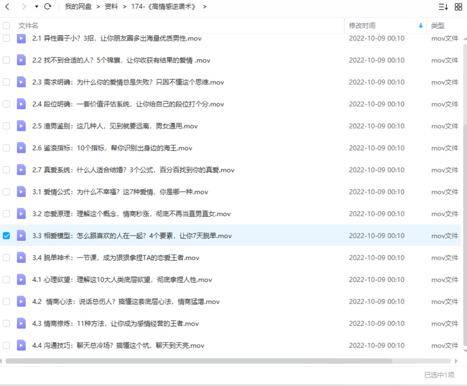Check the box for file 2.4 段位明确
467x386 pixels.
tap(6, 104)
